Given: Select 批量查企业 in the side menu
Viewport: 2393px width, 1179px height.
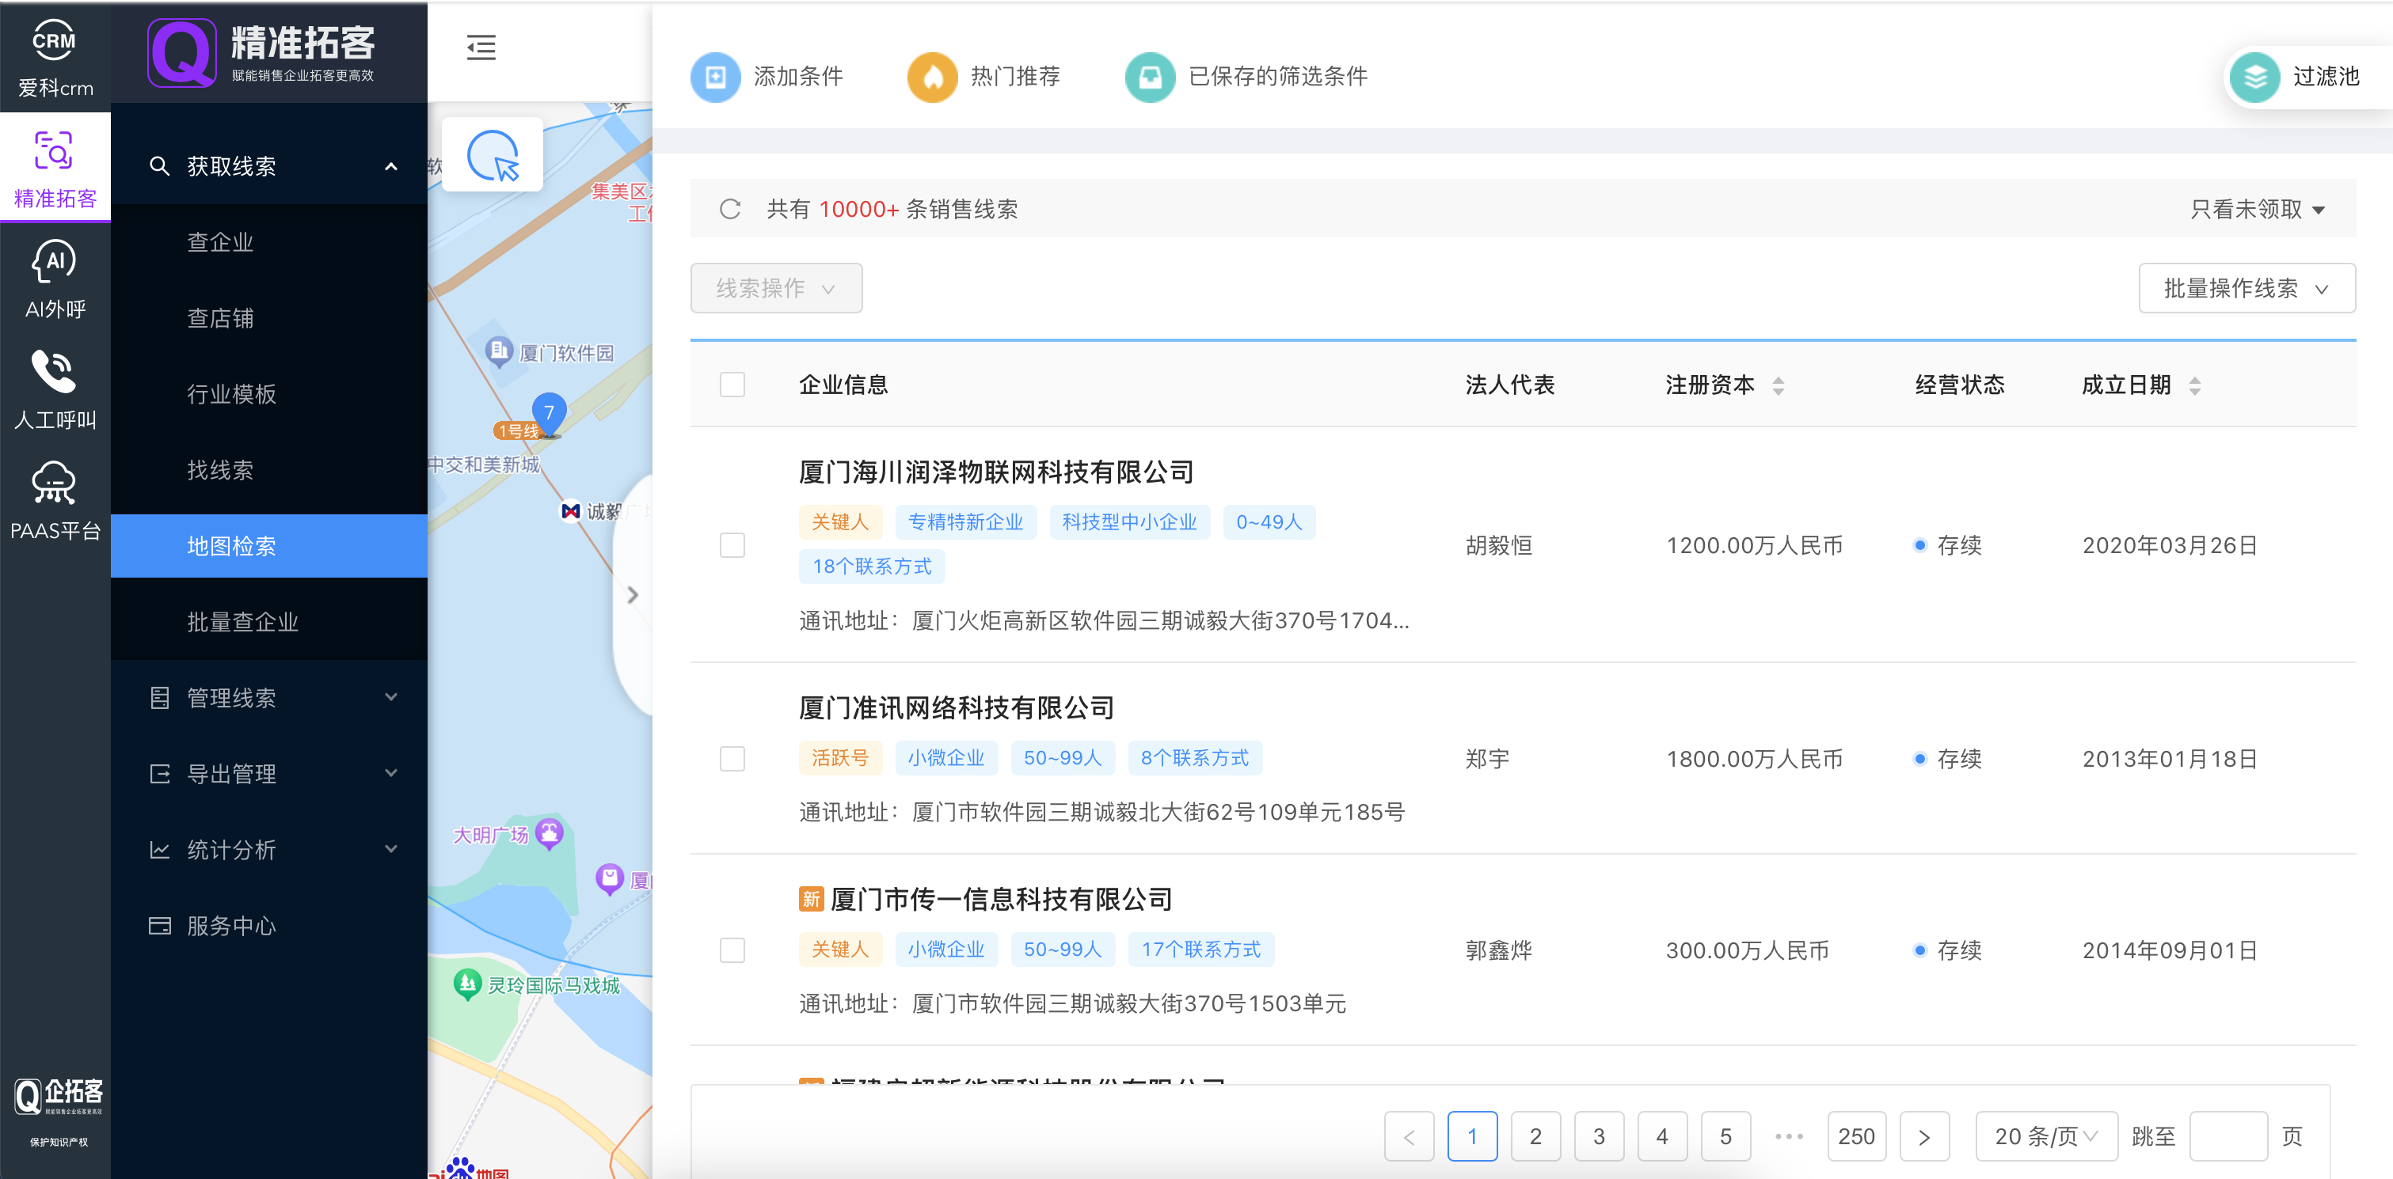Looking at the screenshot, I should point(242,622).
